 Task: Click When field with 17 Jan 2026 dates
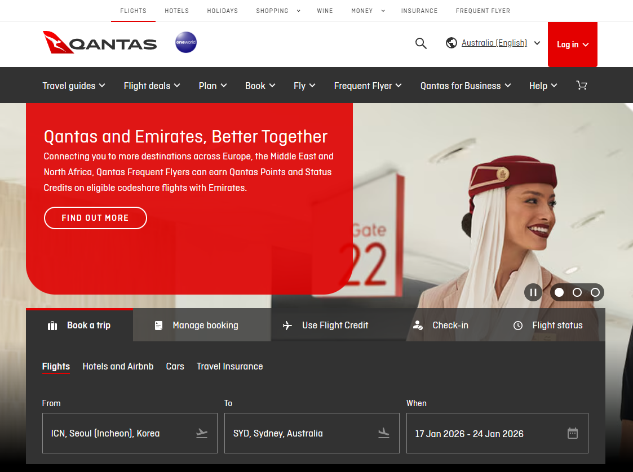point(497,433)
